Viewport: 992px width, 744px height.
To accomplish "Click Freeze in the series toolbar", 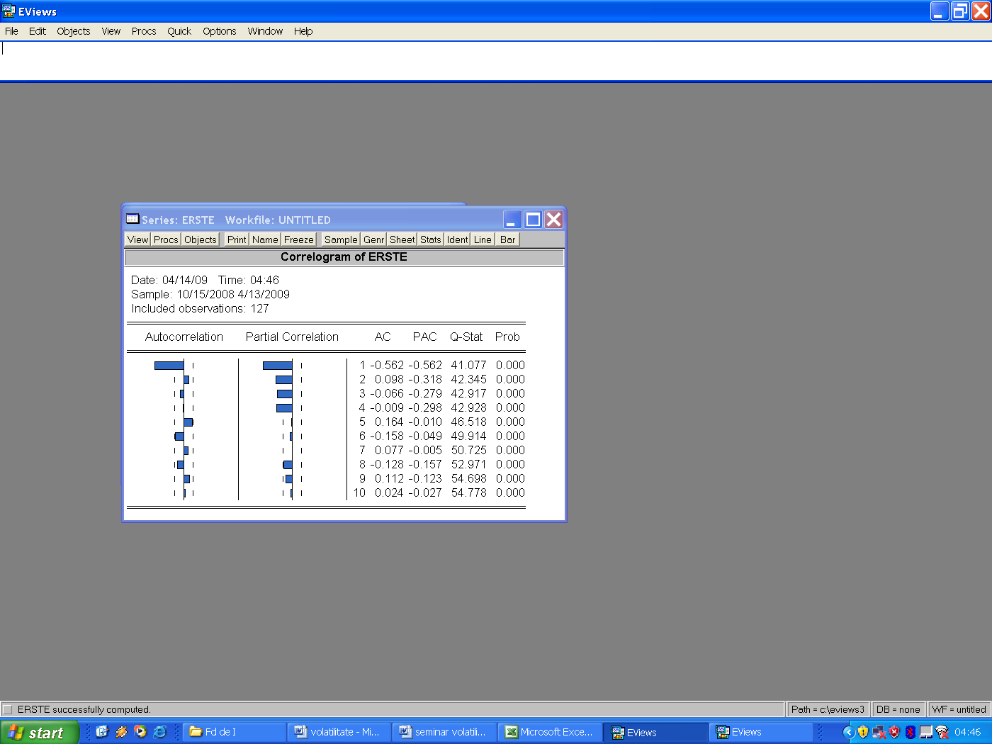I will pyautogui.click(x=298, y=239).
